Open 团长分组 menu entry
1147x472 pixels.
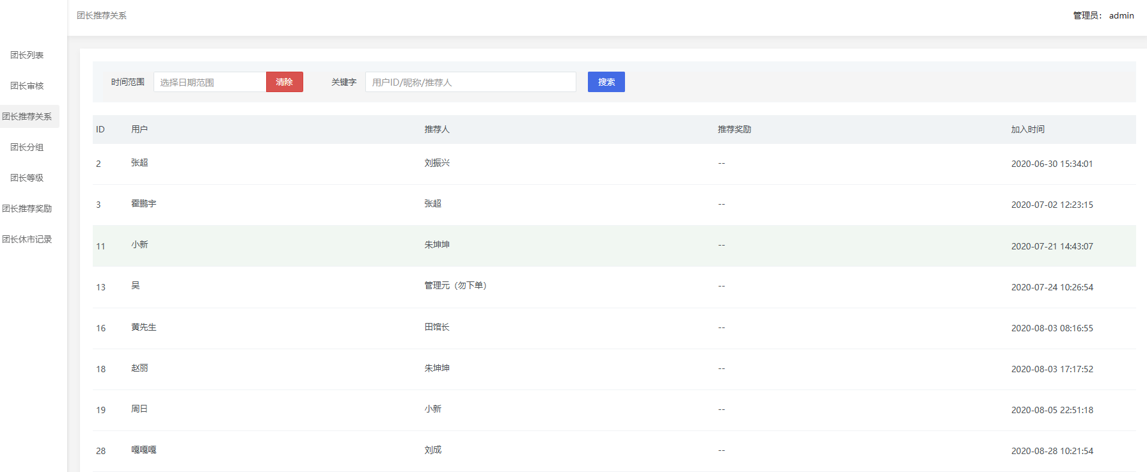pos(27,147)
